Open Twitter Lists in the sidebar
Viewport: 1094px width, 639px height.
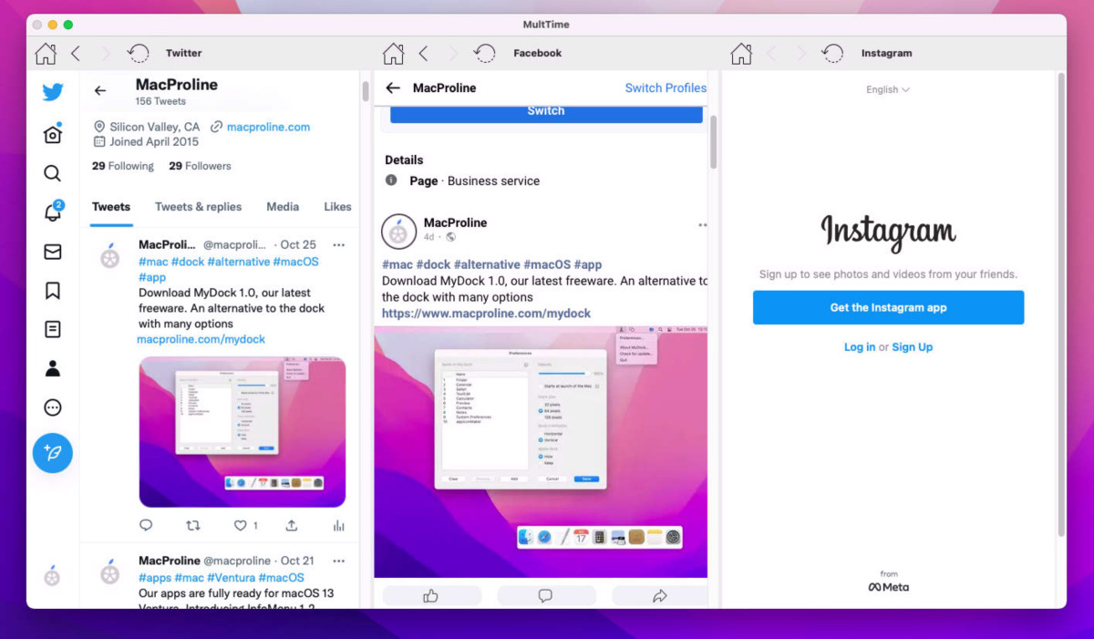53,329
